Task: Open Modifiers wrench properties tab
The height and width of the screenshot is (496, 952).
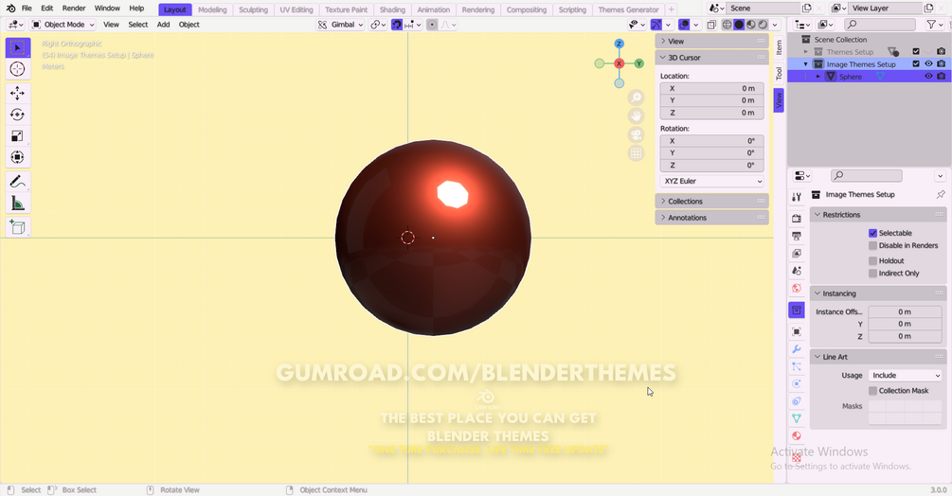Action: point(797,349)
